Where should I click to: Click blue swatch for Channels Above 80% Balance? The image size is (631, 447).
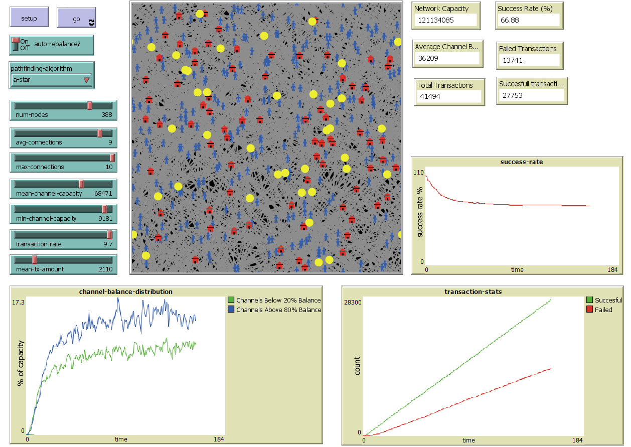tap(231, 310)
